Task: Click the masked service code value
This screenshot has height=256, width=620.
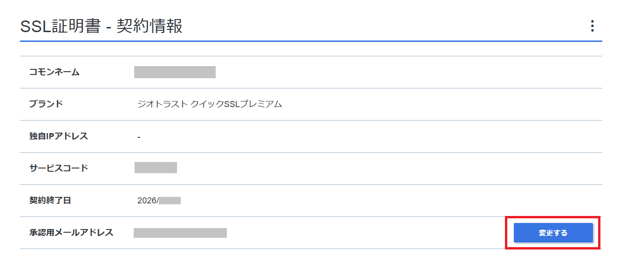Action: coord(156,168)
